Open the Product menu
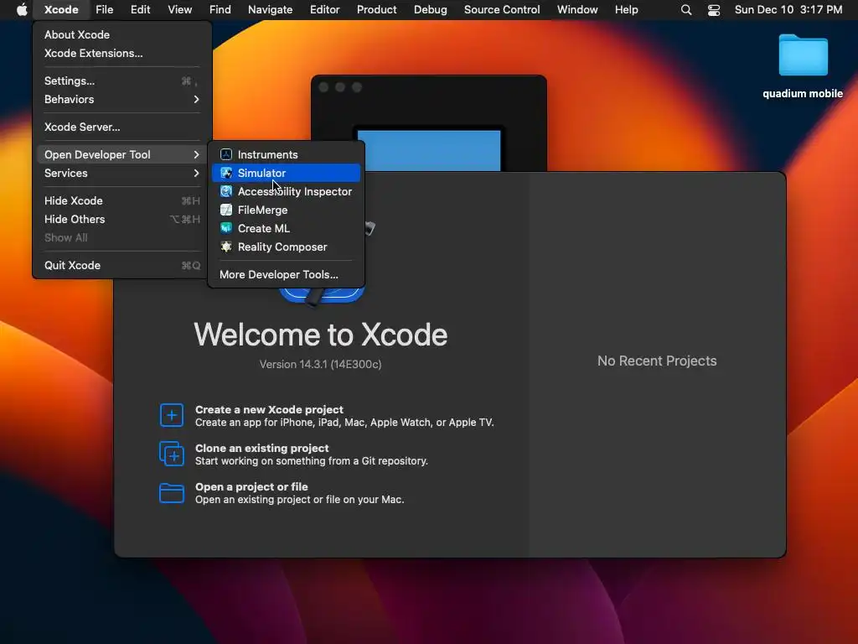Image resolution: width=858 pixels, height=644 pixels. click(376, 9)
